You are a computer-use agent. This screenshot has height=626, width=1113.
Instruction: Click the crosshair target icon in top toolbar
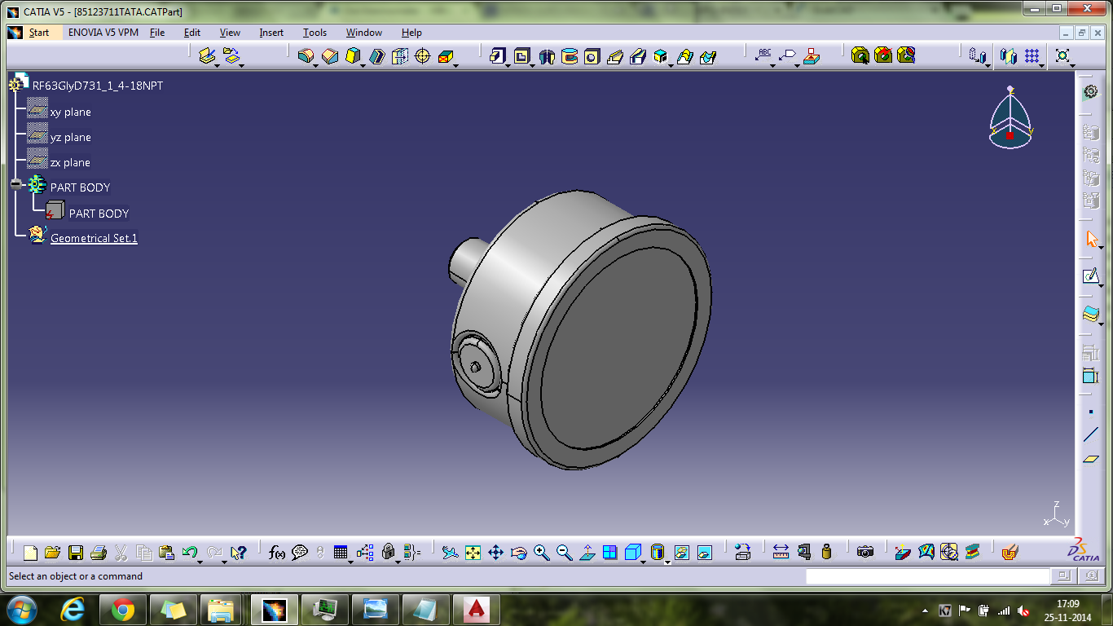pos(422,55)
